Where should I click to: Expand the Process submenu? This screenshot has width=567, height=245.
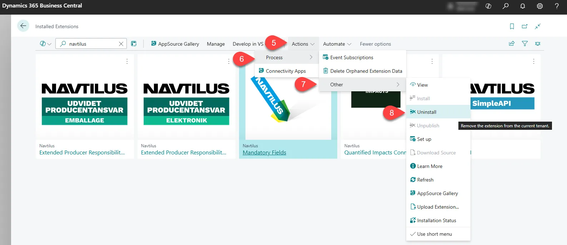click(x=288, y=57)
